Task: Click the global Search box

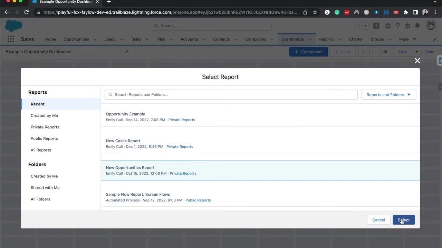Action: tap(210, 26)
